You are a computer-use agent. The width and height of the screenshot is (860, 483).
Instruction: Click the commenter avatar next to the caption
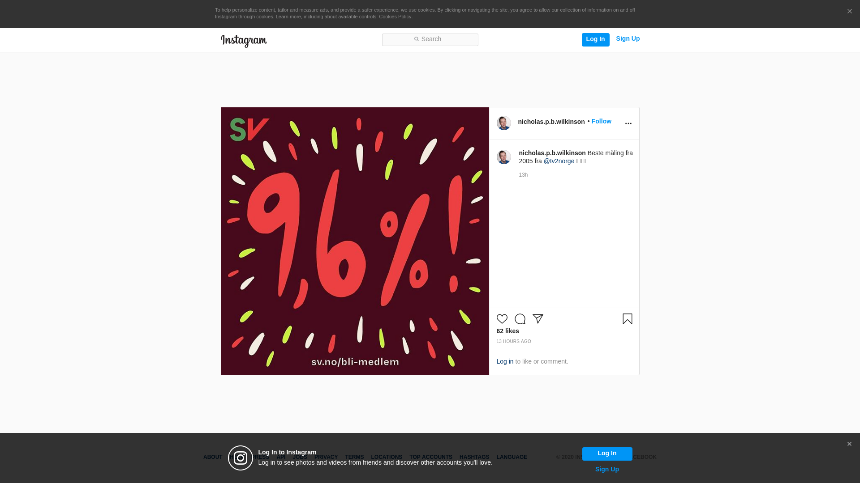tap(503, 157)
